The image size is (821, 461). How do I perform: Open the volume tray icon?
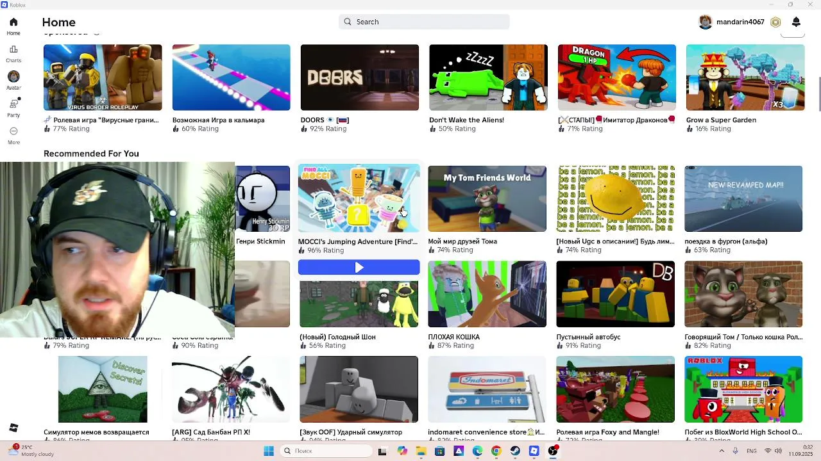coord(779,451)
